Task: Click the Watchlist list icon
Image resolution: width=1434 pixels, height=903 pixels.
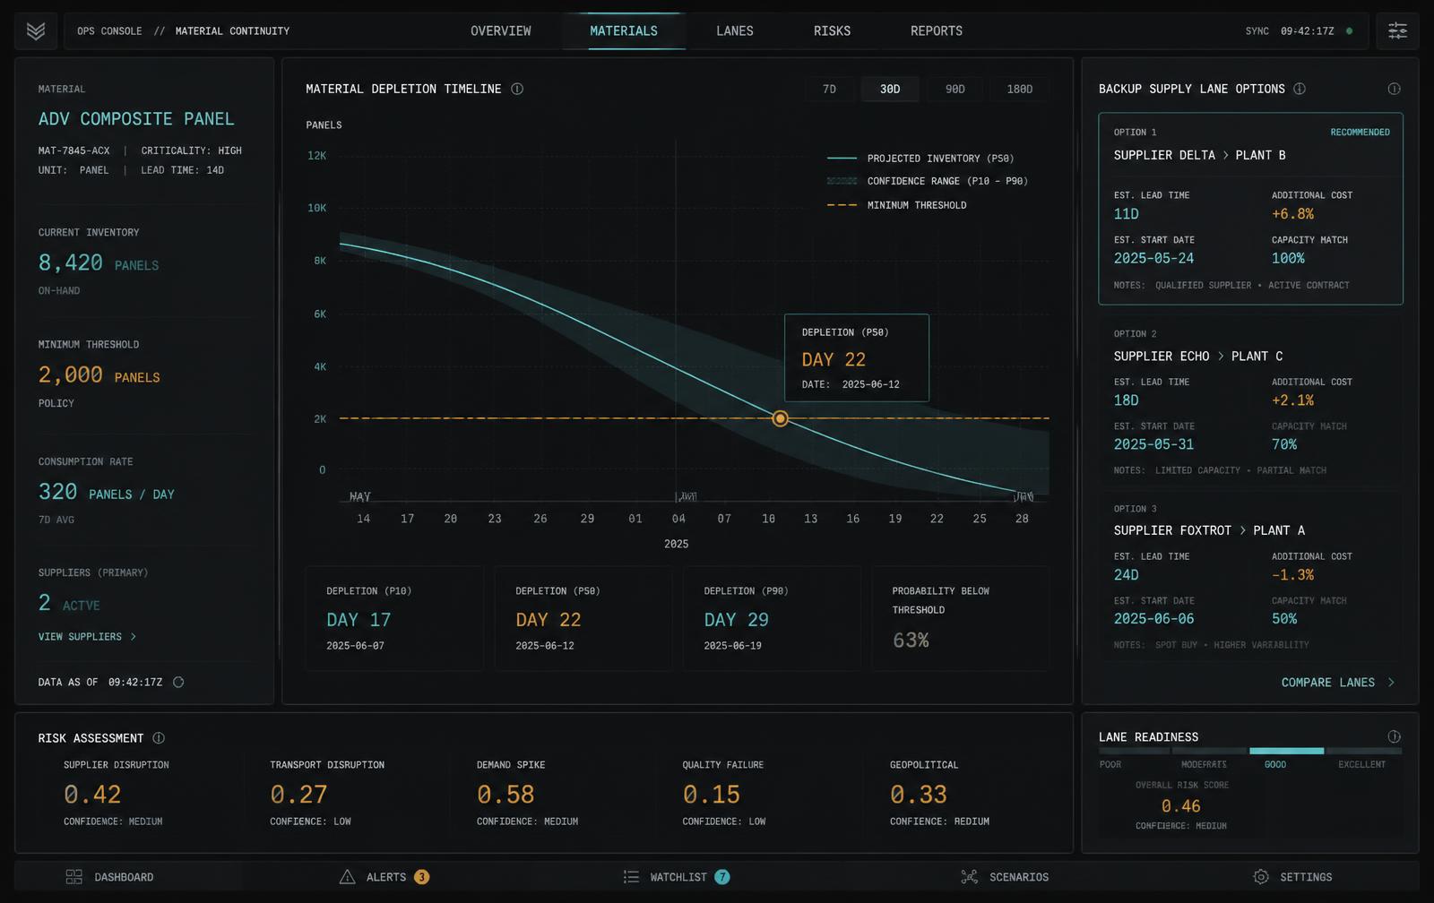Action: tap(631, 877)
